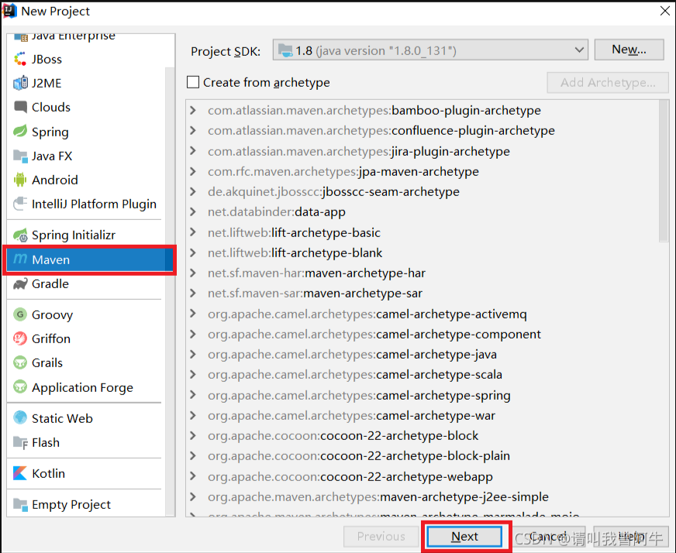
Task: Click the archetype list vertical scrollbar
Action: pos(664,171)
